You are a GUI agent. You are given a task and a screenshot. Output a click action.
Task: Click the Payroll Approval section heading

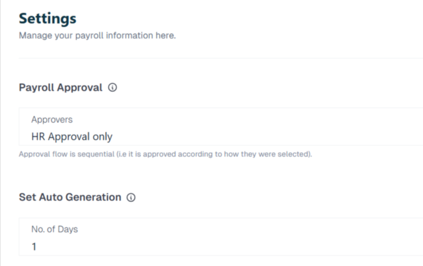(60, 88)
